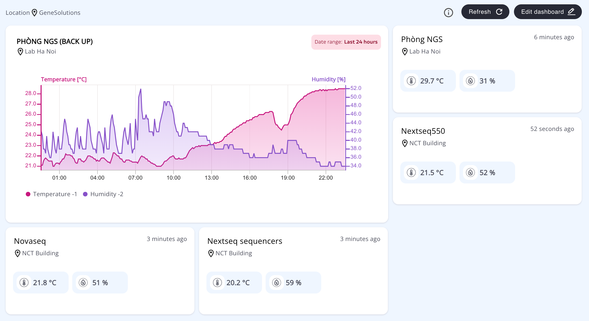Click the pink Temperature -1 legend dot
Image resolution: width=589 pixels, height=321 pixels.
click(x=28, y=194)
